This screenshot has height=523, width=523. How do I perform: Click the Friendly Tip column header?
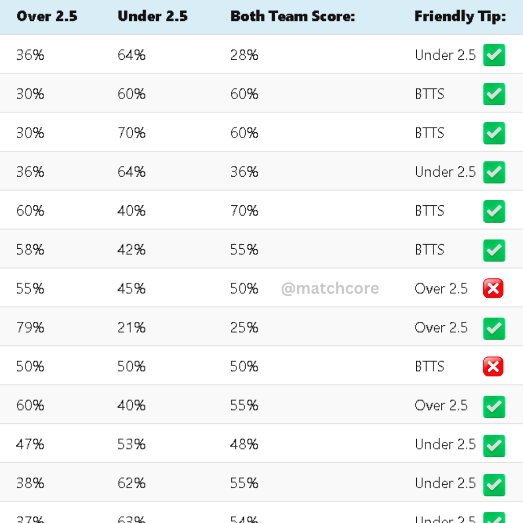(460, 17)
